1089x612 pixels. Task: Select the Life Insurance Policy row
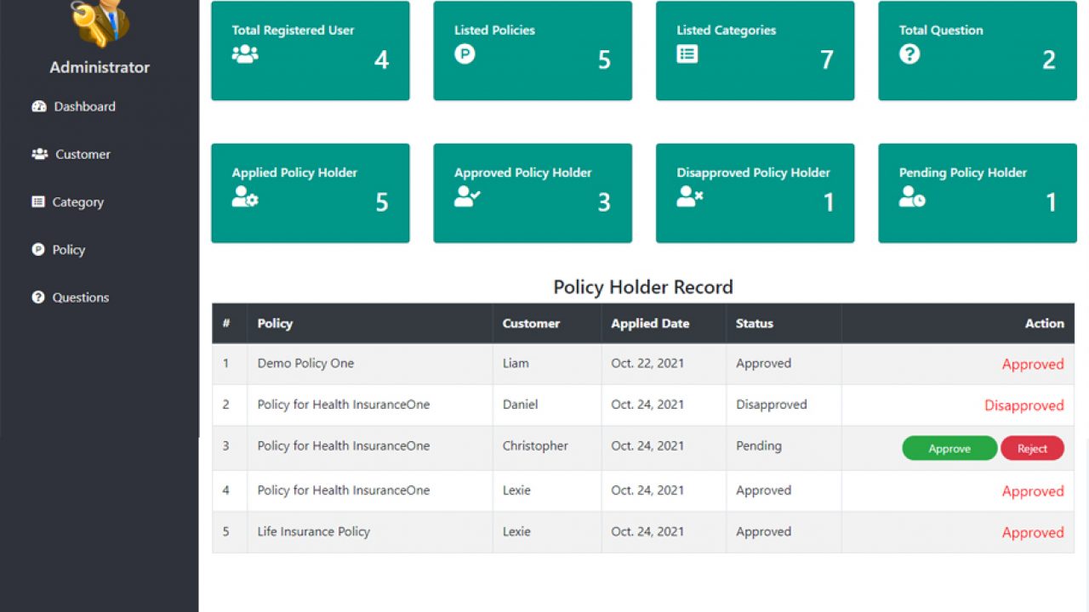[x=314, y=532]
